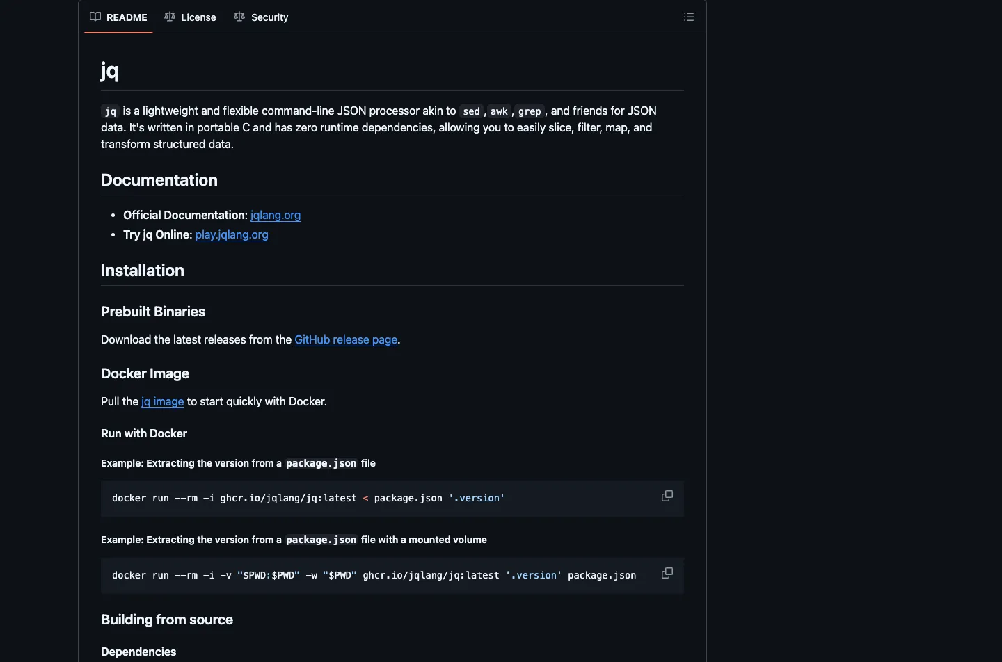Click the Docker Image heading
The height and width of the screenshot is (662, 1002).
point(145,373)
